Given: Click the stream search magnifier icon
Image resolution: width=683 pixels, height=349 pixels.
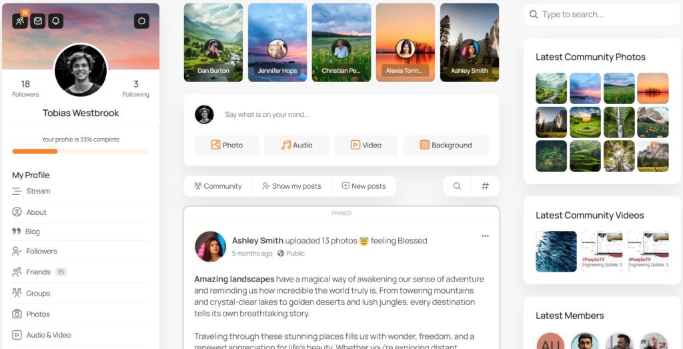Looking at the screenshot, I should coord(457,186).
